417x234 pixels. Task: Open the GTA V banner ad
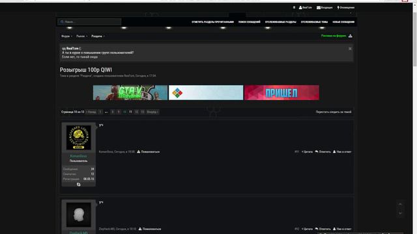130,92
